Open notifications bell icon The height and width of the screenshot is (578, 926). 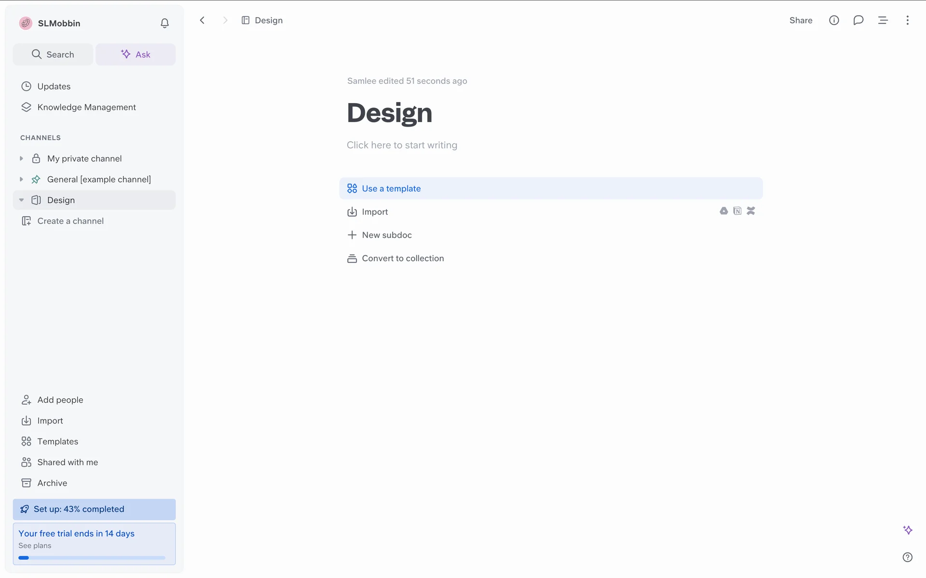click(x=164, y=23)
